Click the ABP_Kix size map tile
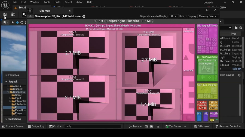Viewport: 245px width, 137px height. [207, 91]
